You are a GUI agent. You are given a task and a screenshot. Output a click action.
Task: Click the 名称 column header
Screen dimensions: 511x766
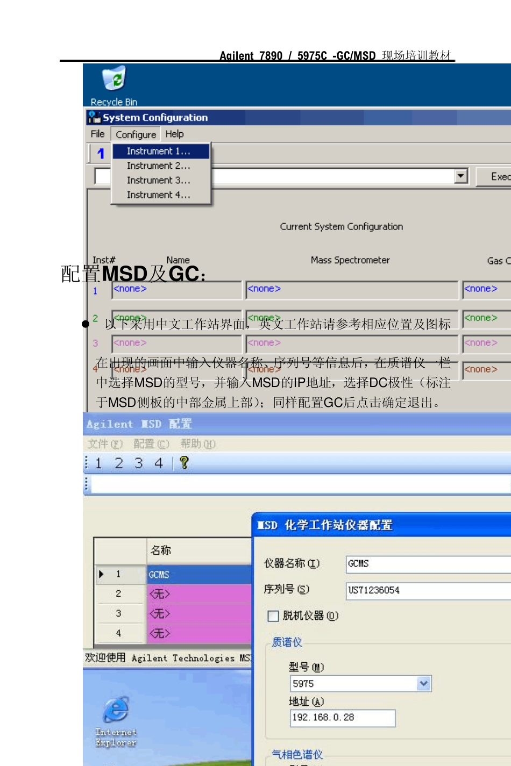tap(199, 550)
